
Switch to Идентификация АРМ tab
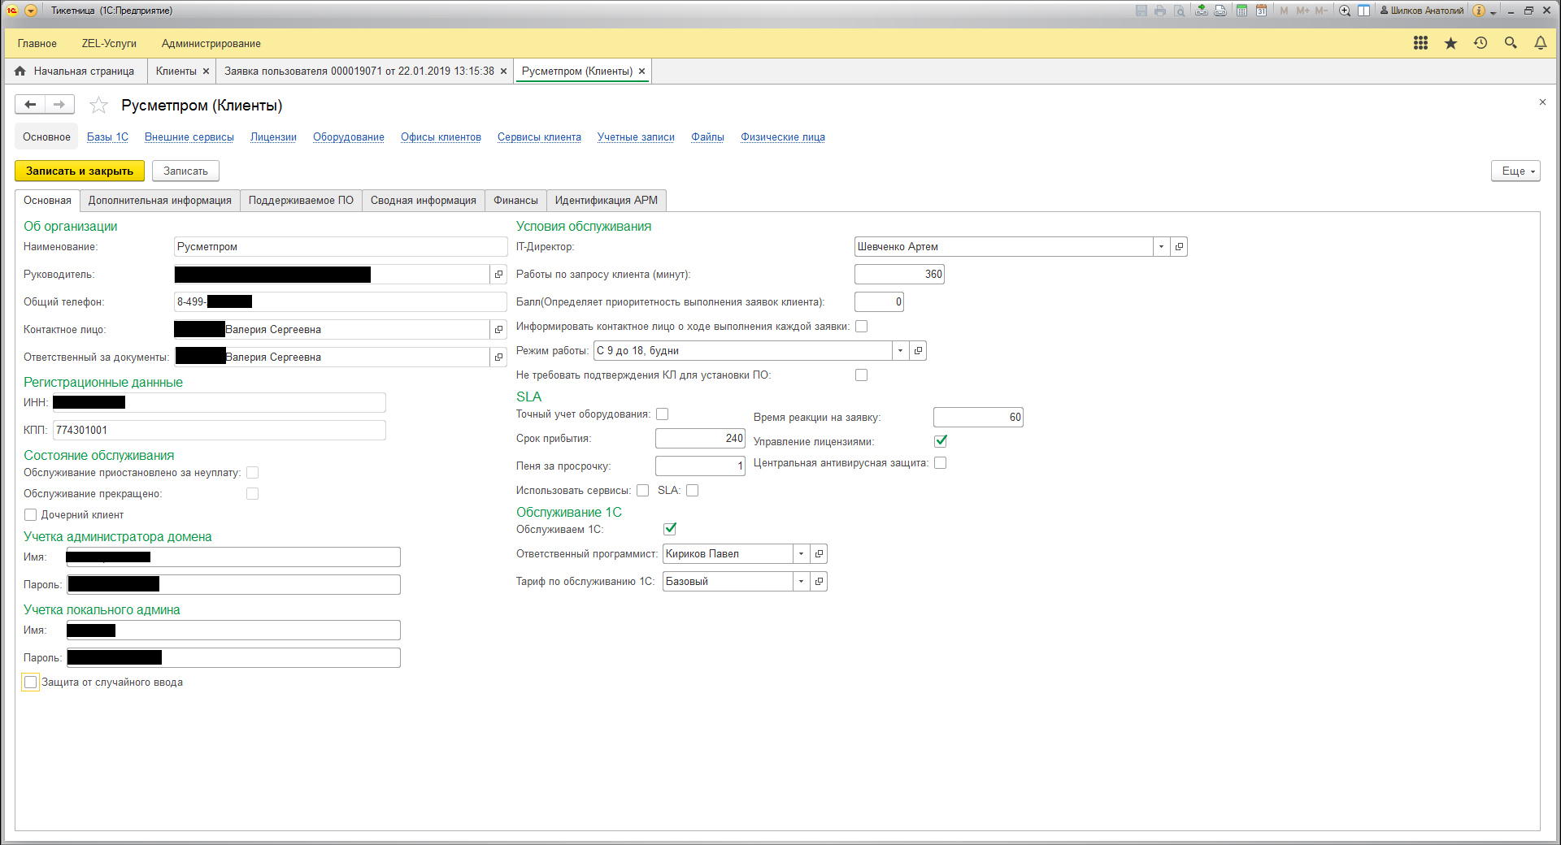click(x=607, y=201)
